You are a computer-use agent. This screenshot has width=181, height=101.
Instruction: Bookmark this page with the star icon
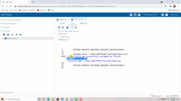pos(165,6)
